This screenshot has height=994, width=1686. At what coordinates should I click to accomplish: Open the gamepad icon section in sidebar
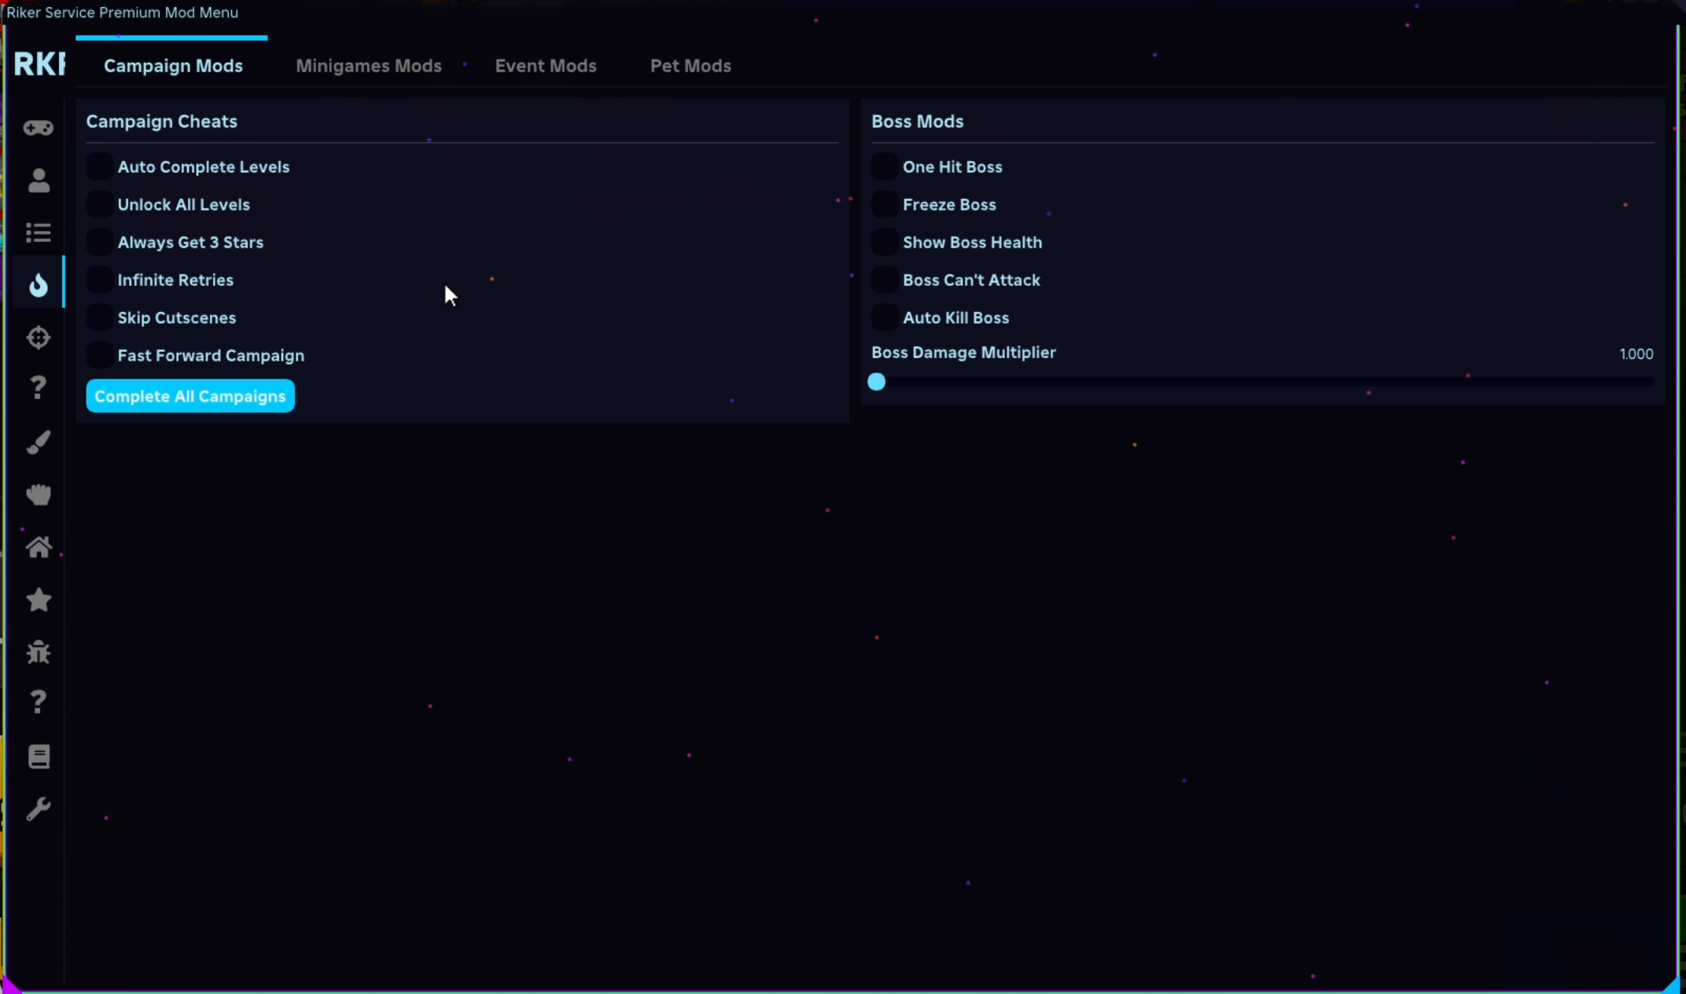click(38, 127)
